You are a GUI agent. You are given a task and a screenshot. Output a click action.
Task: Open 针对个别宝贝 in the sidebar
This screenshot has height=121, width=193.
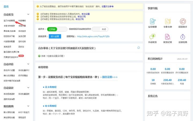coord(24,112)
